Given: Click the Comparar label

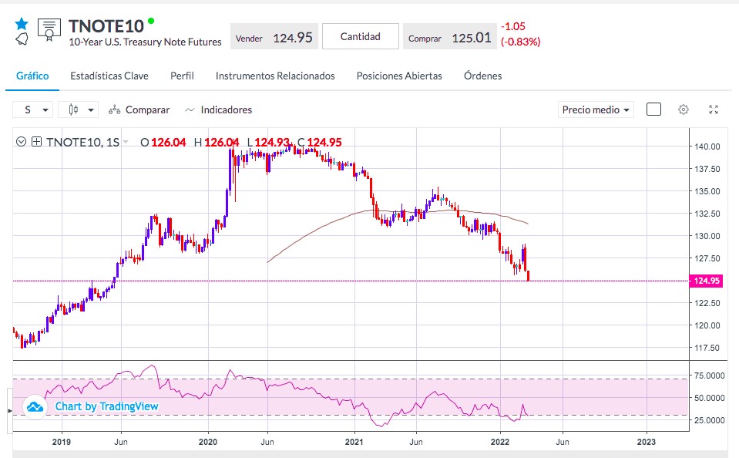Looking at the screenshot, I should pyautogui.click(x=147, y=110).
